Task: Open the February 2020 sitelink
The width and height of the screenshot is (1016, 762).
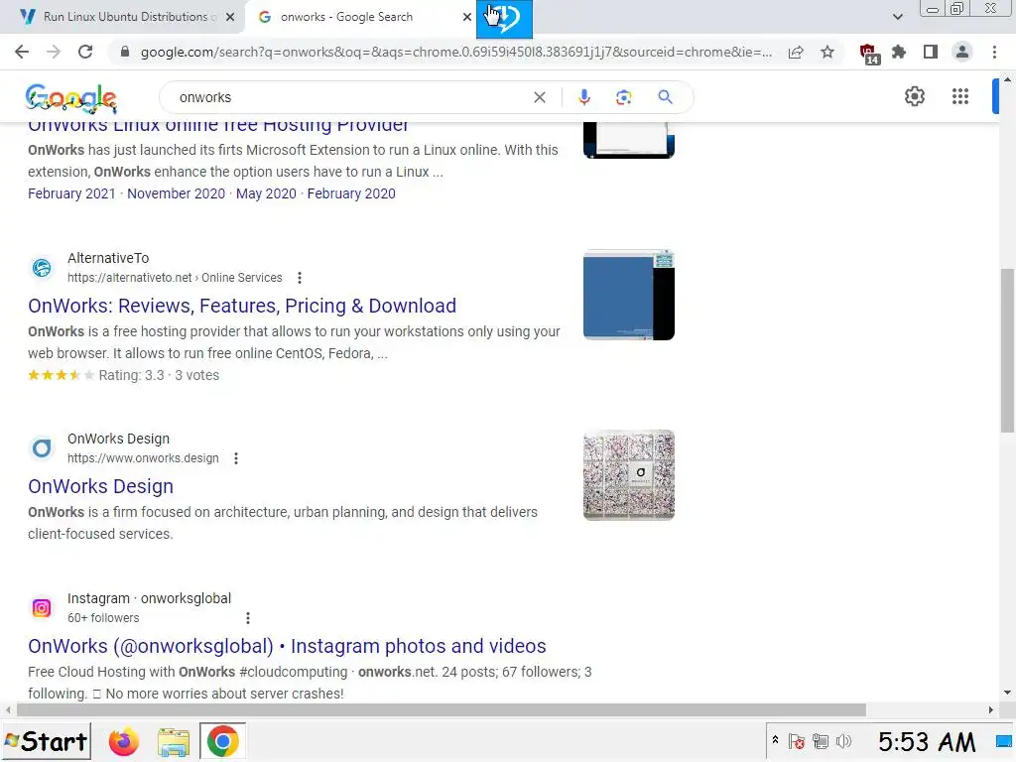Action: [351, 193]
